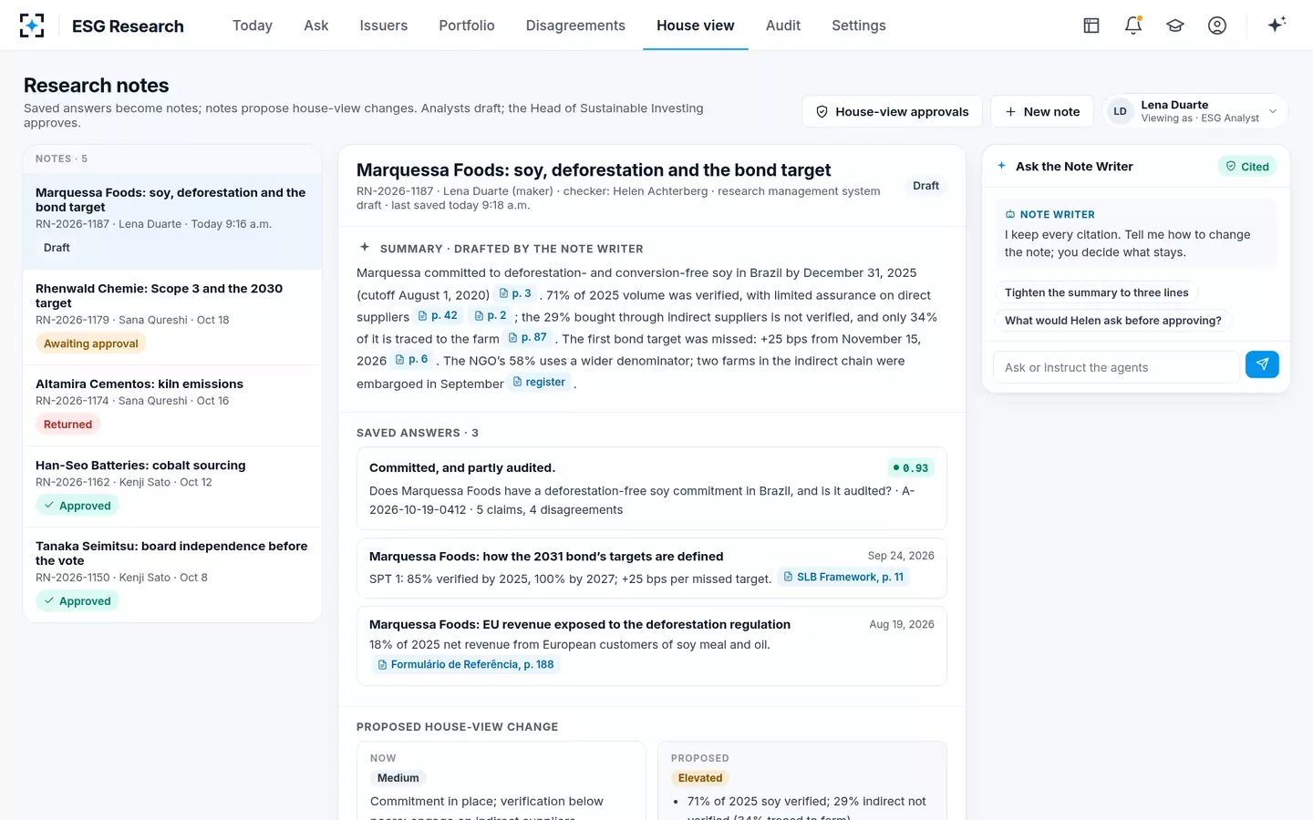Viewport: 1313px width, 820px height.
Task: Click the ESG Research logo icon
Action: click(32, 26)
